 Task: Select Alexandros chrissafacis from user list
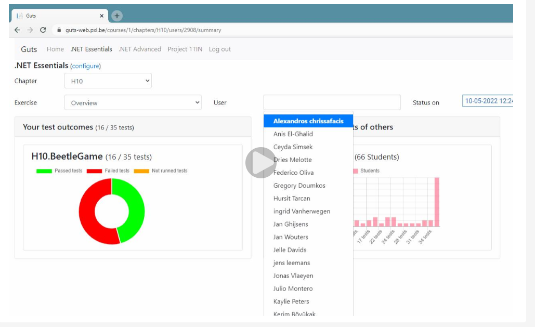308,121
